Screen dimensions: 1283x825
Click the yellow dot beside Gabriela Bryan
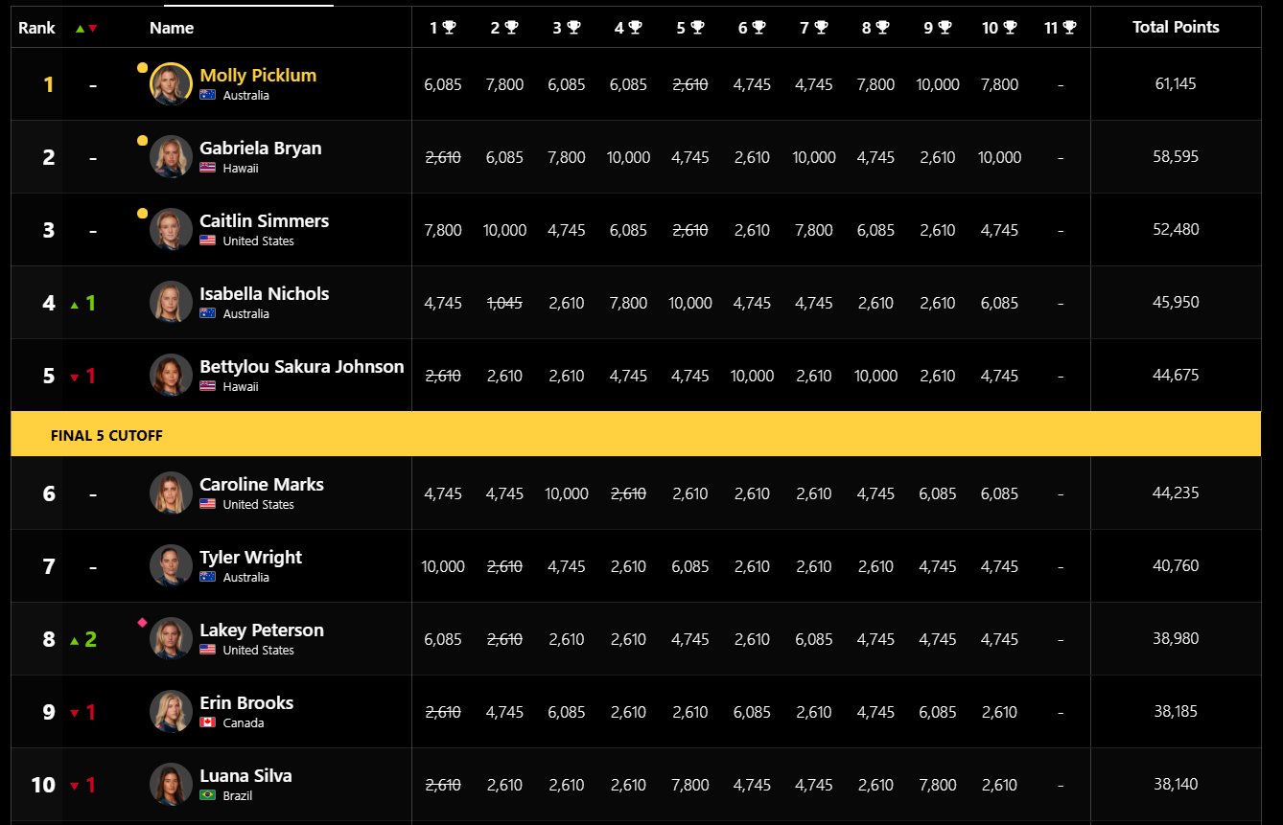click(142, 141)
